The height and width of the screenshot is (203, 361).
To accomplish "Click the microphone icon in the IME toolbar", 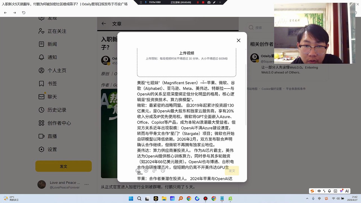I will coord(329,191).
